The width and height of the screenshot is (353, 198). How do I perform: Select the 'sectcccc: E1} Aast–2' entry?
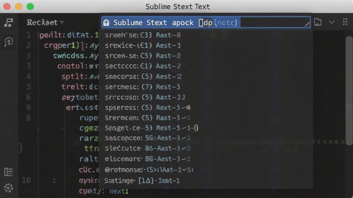(x=206, y=66)
